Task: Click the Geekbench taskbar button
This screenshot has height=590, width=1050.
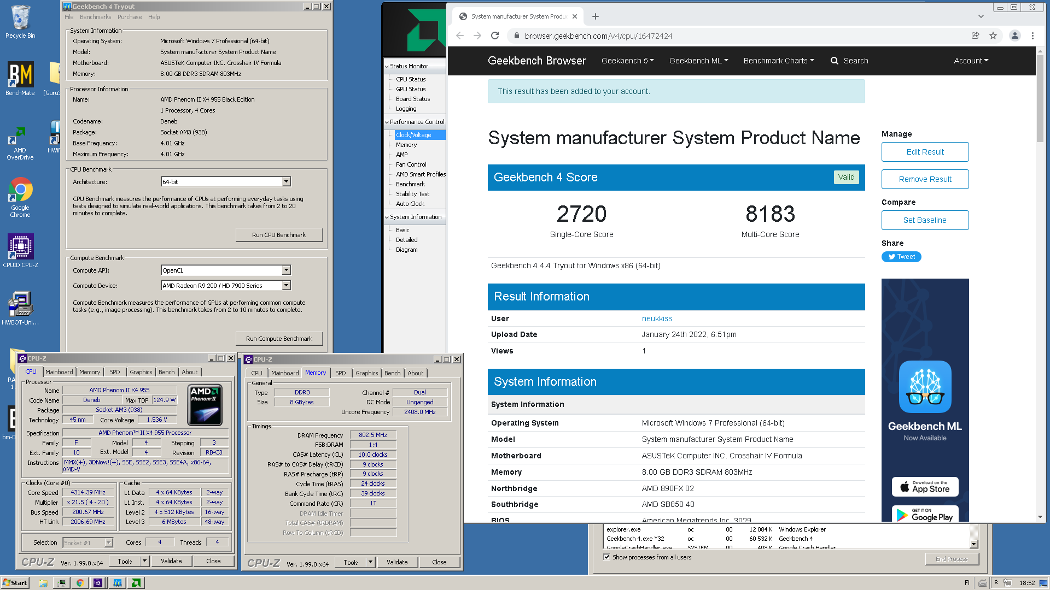Action: click(117, 583)
